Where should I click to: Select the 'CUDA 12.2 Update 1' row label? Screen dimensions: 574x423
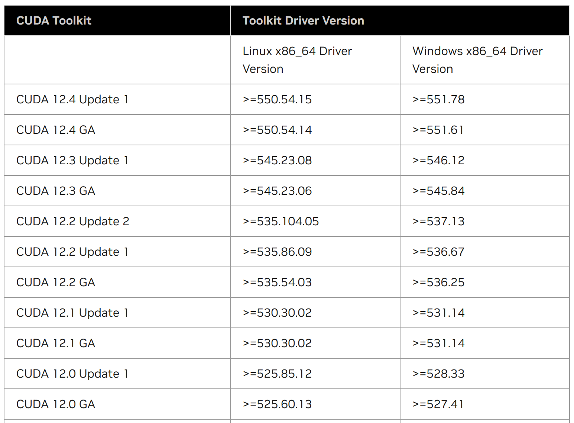[72, 252]
